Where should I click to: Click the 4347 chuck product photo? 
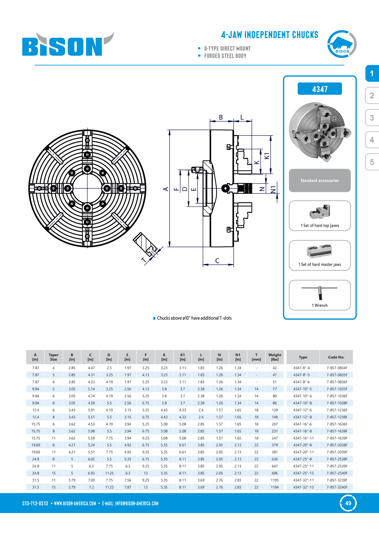pos(320,132)
